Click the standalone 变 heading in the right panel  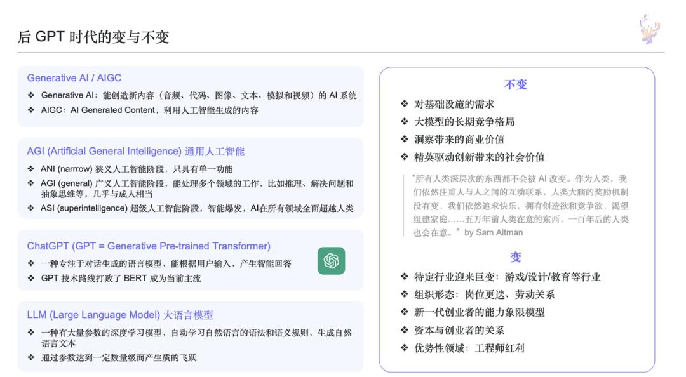(x=516, y=257)
